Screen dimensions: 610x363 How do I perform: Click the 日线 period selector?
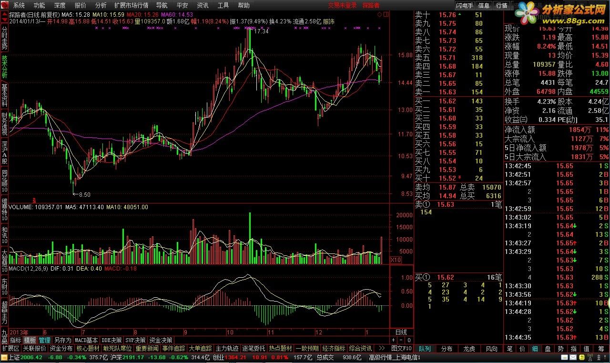[401, 332]
